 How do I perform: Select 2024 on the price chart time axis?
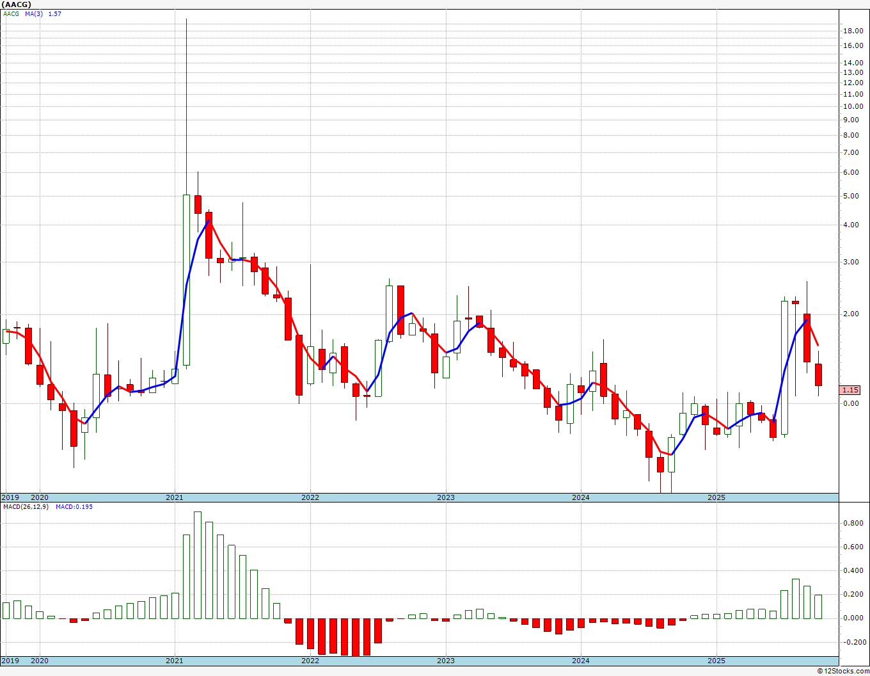click(581, 497)
